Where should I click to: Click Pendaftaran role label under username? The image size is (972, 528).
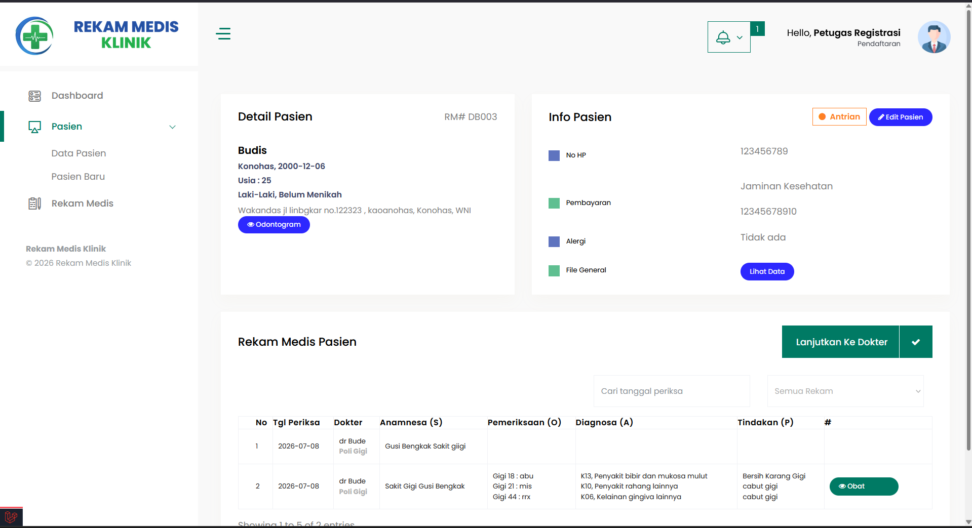pos(879,44)
